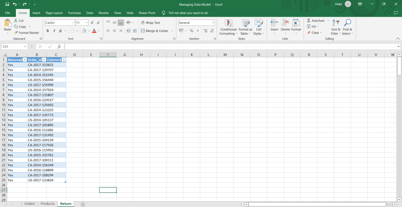Viewport: 402px width, 207px height.
Task: Click the Delete cells icon
Action: pyautogui.click(x=285, y=23)
